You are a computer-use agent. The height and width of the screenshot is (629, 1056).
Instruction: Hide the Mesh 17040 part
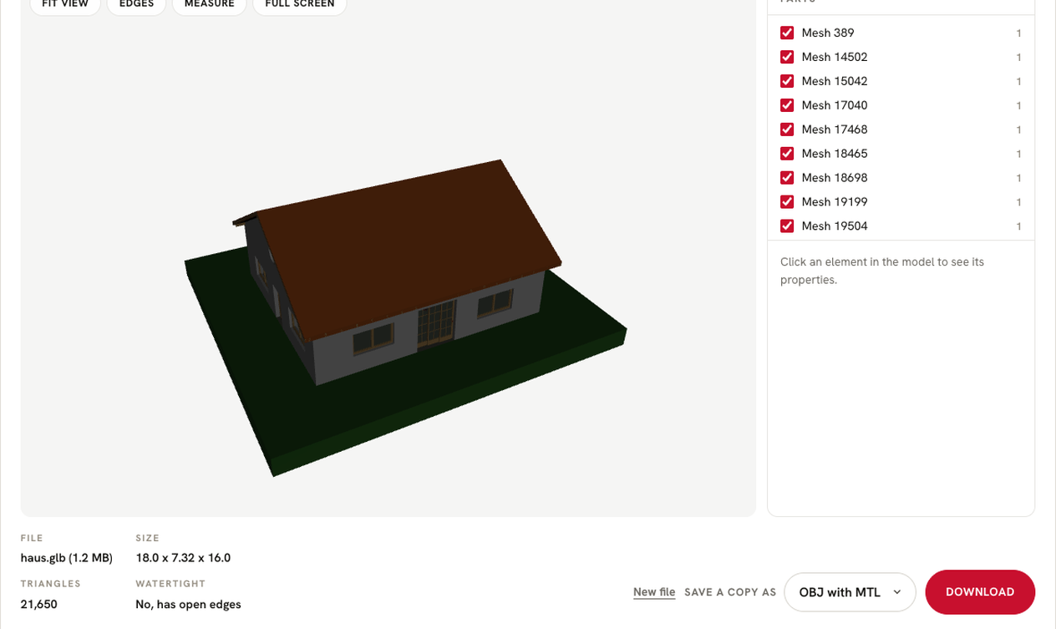tap(787, 105)
